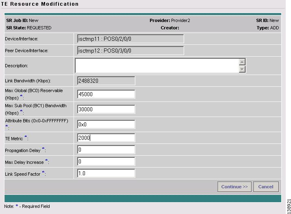Click the 'Provider: Provider2' text
This screenshot has height=214, width=291.
tap(170, 20)
